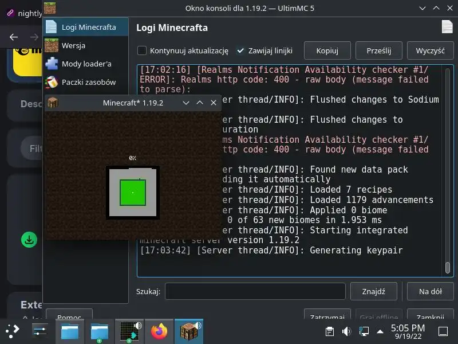Click the log document icon at top right

(447, 27)
